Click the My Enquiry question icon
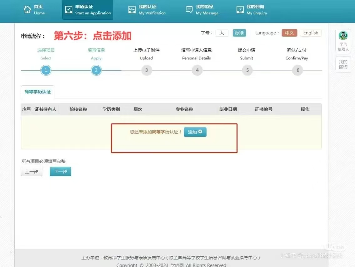Screen dimensions: 355x267 240,10
